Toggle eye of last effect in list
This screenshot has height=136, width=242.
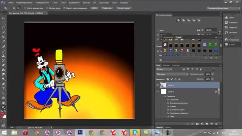(168, 117)
